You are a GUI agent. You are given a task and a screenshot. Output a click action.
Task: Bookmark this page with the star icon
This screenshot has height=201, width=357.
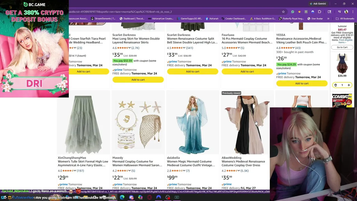pos(283,12)
